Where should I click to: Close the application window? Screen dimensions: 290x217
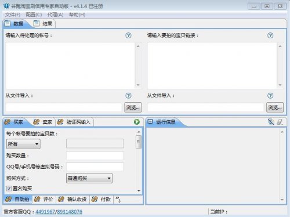280,6
